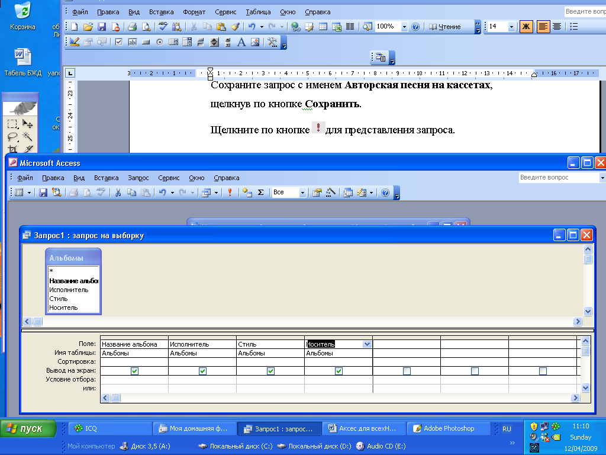The image size is (606, 455).
Task: Open Access Файл menu
Action: click(x=25, y=178)
